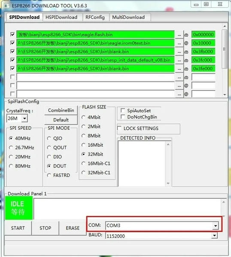Switch to the SPIDownload tab
Image resolution: width=231 pixels, height=257 pixels.
(24, 17)
